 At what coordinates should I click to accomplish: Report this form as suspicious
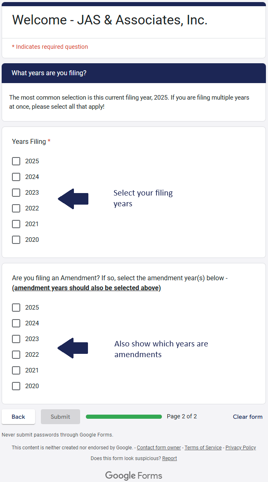(x=169, y=458)
